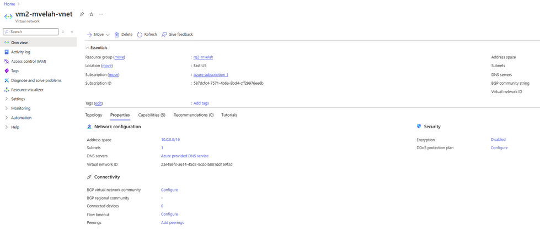This screenshot has width=540, height=230.
Task: Click the sidebar sort arrows icon
Action: tap(63, 31)
